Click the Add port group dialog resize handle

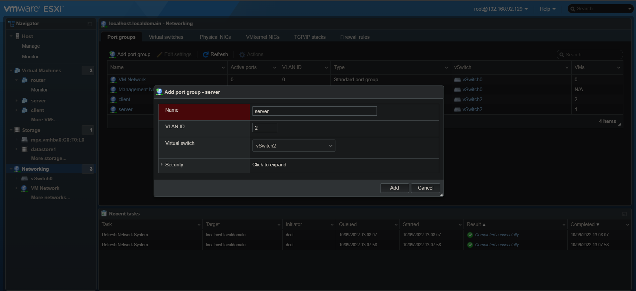pyautogui.click(x=441, y=195)
